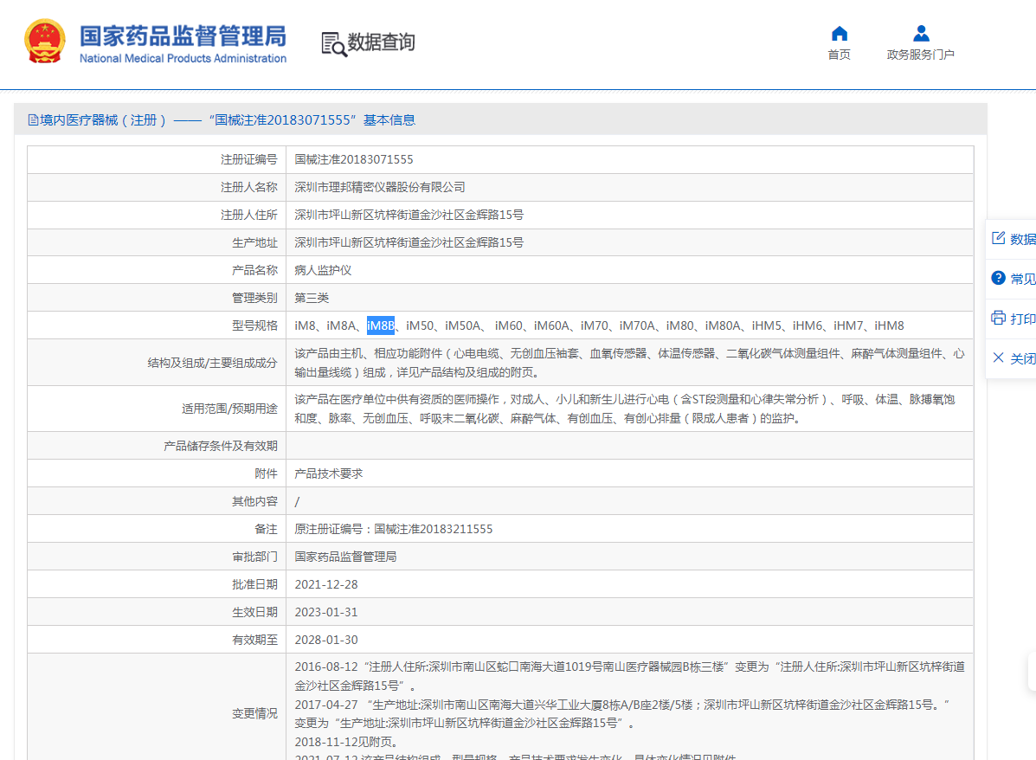This screenshot has height=760, width=1036.
Task: Click the 变更情况 row label
Action: 254,714
